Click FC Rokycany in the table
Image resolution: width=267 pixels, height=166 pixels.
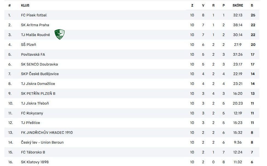coord(32,113)
